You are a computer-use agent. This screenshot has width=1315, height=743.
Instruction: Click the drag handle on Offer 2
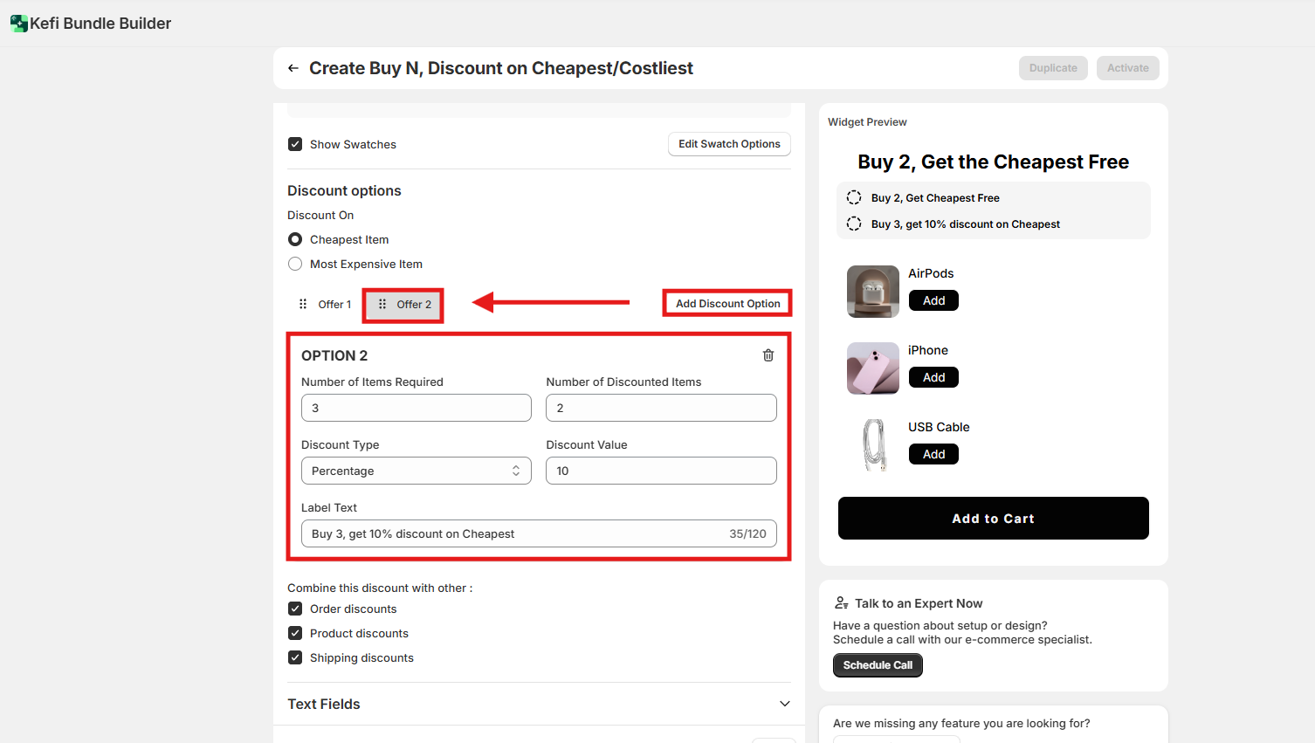pyautogui.click(x=382, y=305)
